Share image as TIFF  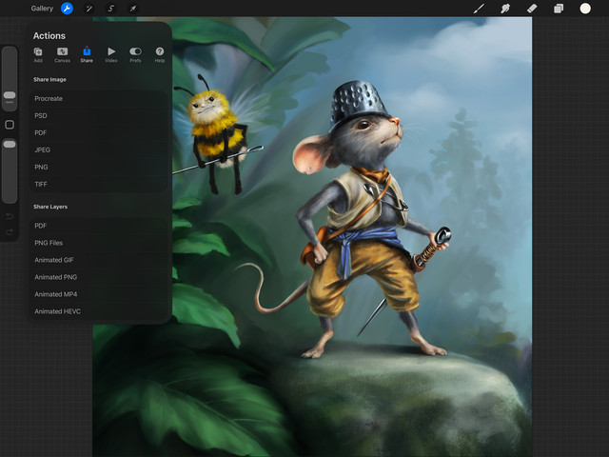coord(99,184)
